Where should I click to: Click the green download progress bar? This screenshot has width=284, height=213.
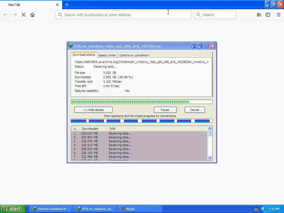142,102
